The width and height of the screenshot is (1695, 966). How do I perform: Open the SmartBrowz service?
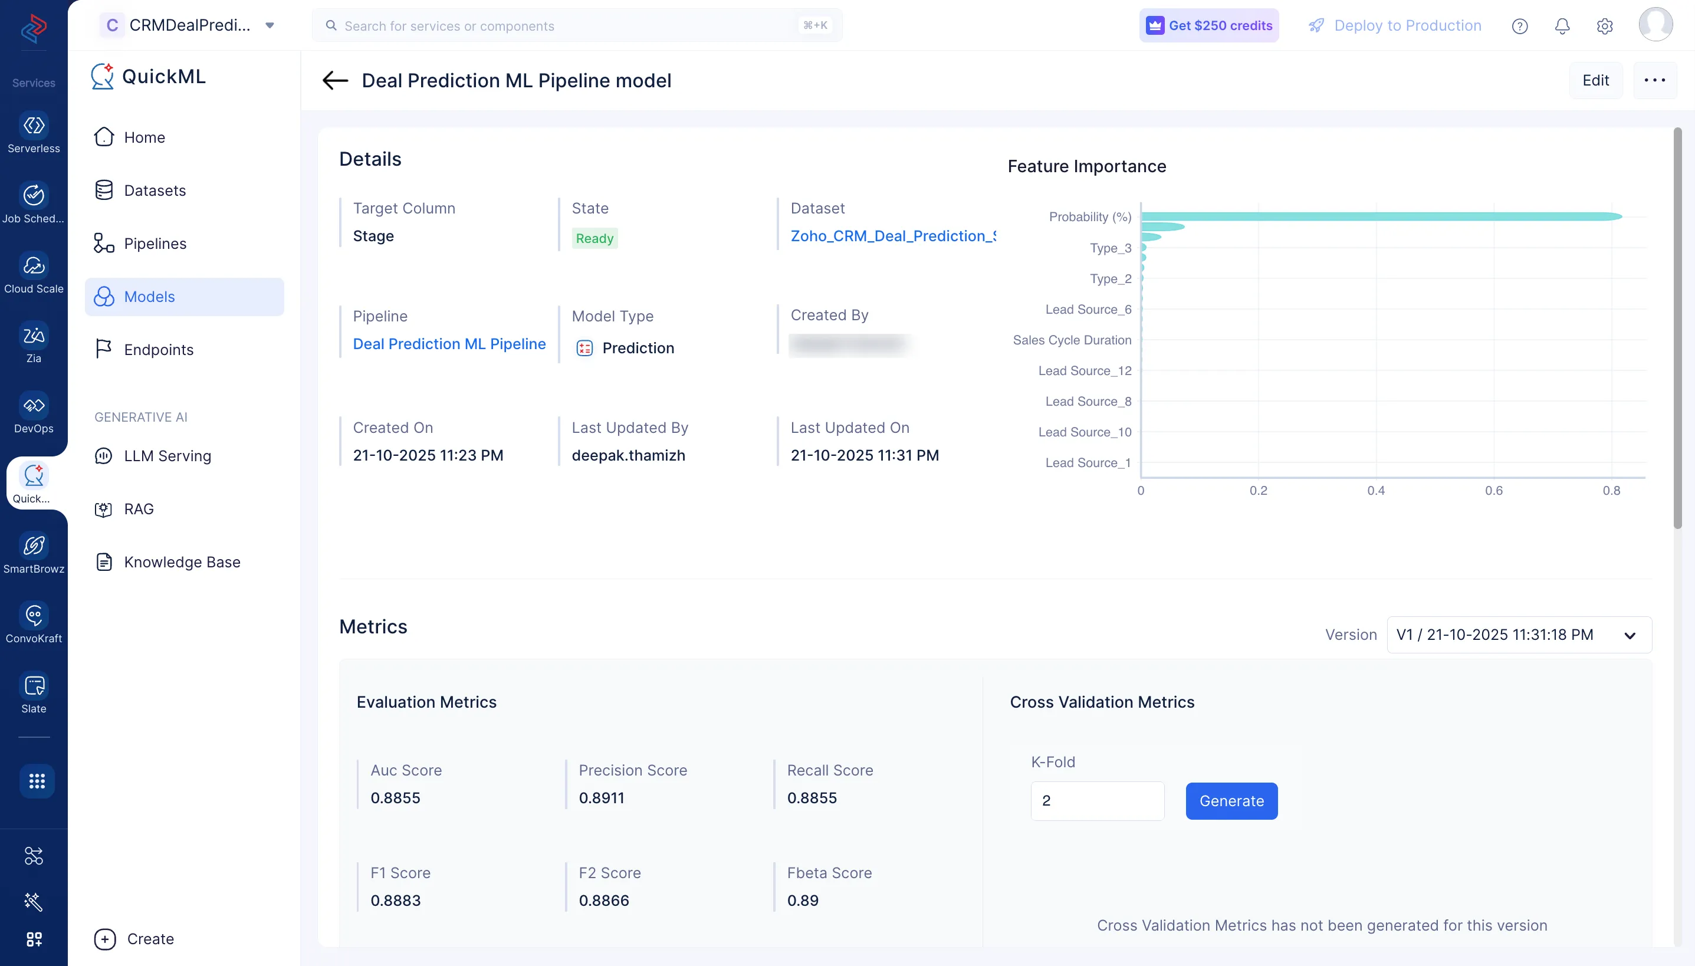[34, 547]
